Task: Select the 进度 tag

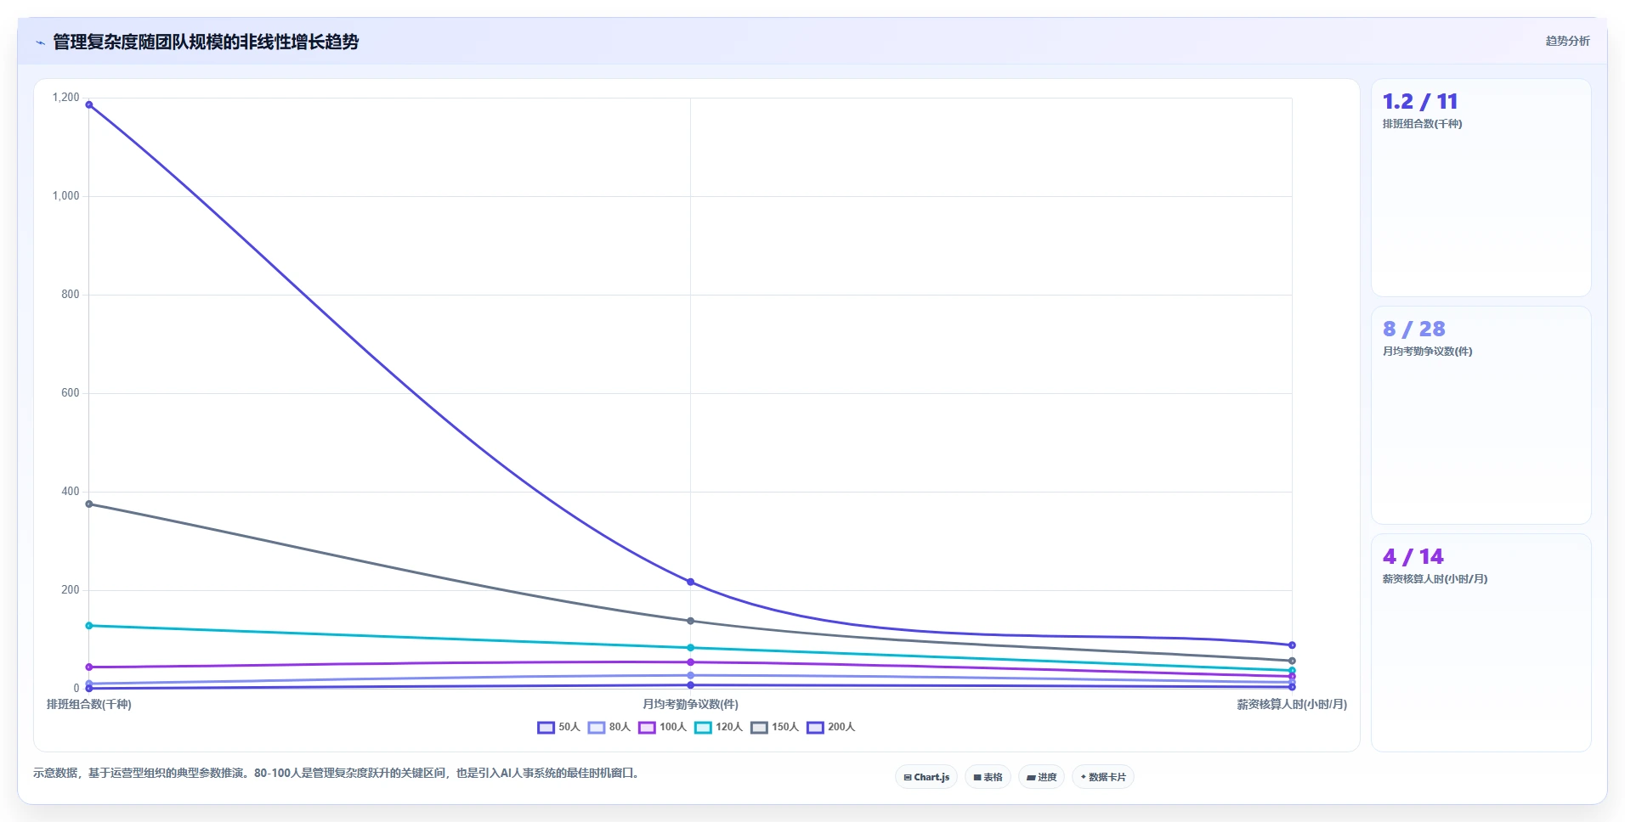Action: coord(1041,777)
